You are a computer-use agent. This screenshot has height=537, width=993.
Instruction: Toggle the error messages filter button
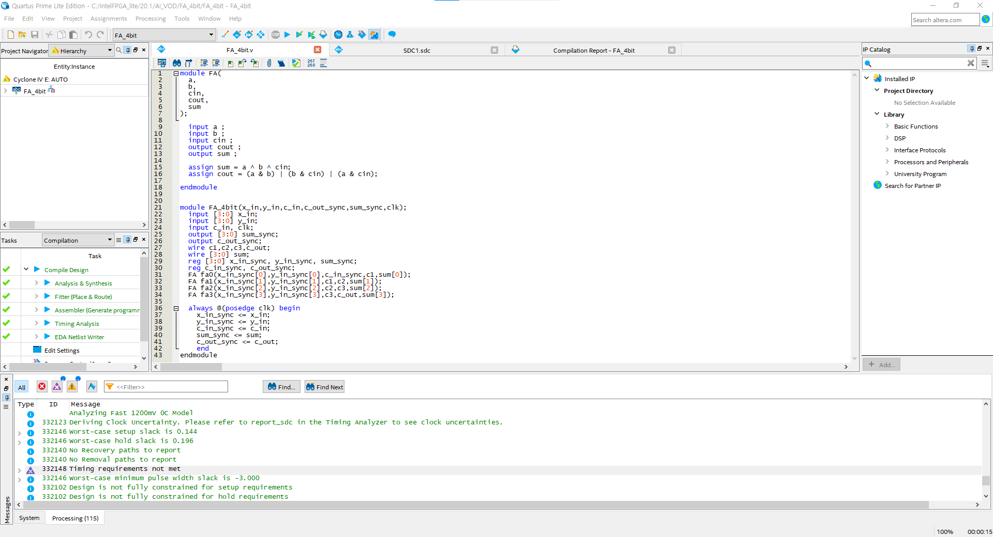42,386
